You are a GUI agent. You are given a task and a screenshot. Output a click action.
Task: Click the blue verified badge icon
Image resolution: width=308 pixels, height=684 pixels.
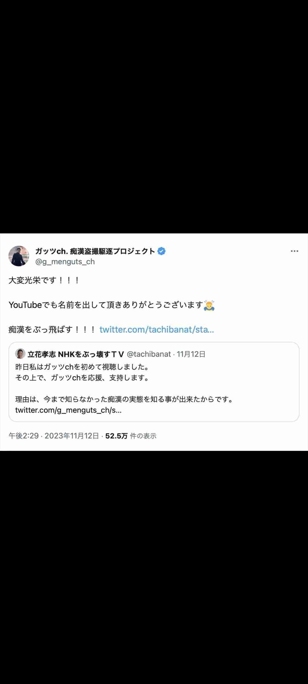[161, 251]
